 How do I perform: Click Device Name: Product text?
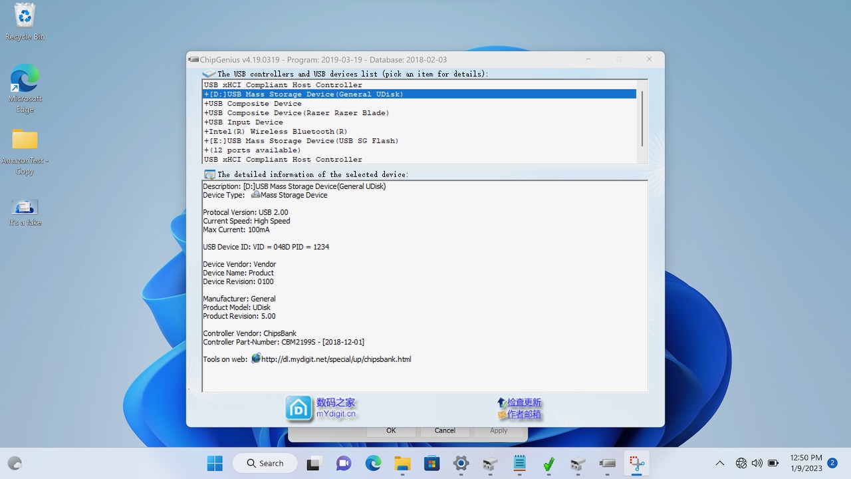pos(238,273)
